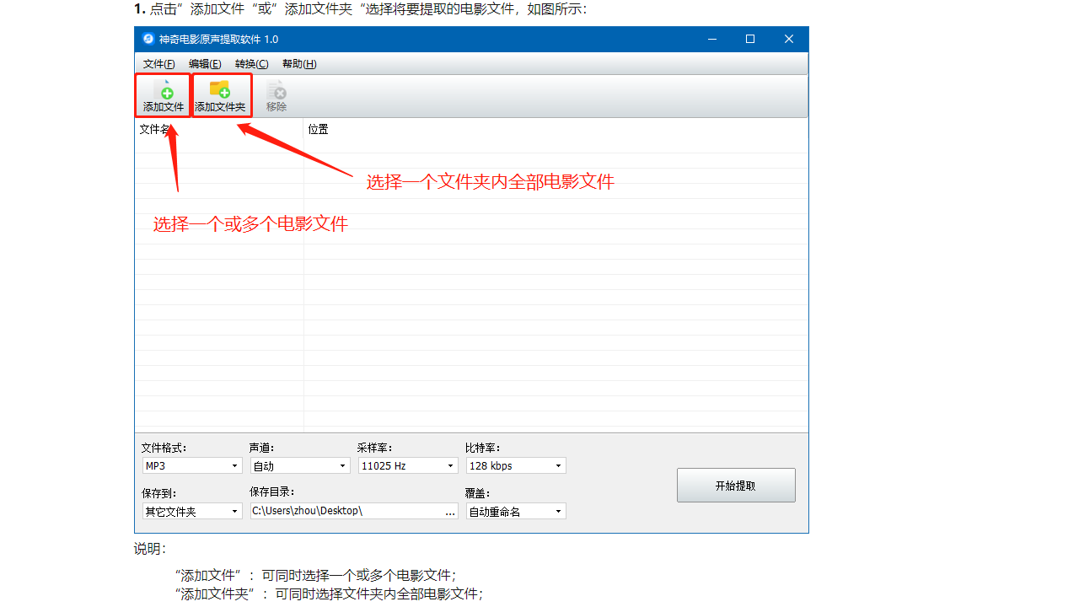Open the 转换(C) menu

click(x=251, y=63)
